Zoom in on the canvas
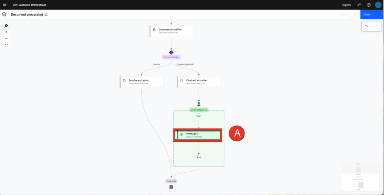The height and width of the screenshot is (195, 384). [x=6, y=32]
